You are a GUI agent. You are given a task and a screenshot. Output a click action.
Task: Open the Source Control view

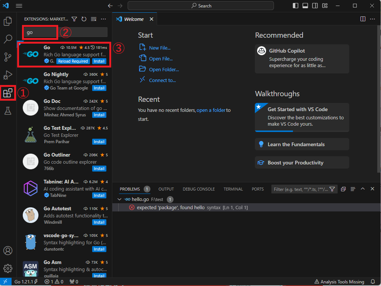(8, 57)
